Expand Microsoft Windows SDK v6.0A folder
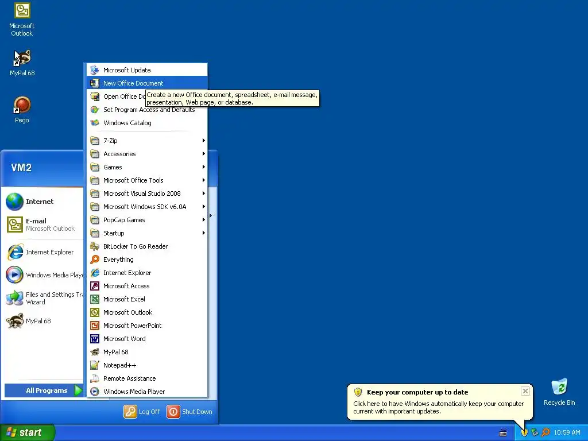This screenshot has width=588, height=441. click(147, 207)
